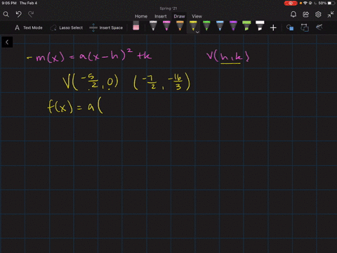The height and width of the screenshot is (253, 337).
Task: Add a new pen with plus
Action: pos(273,28)
